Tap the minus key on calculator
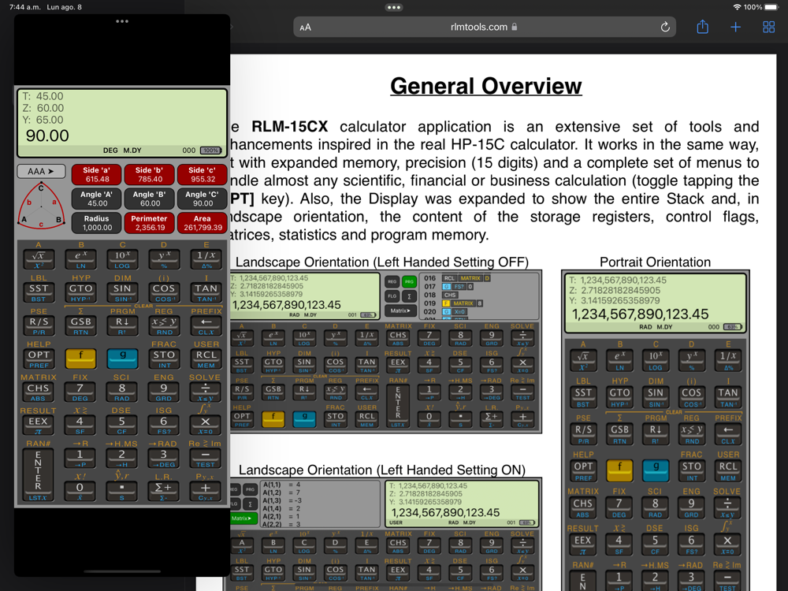 206,458
